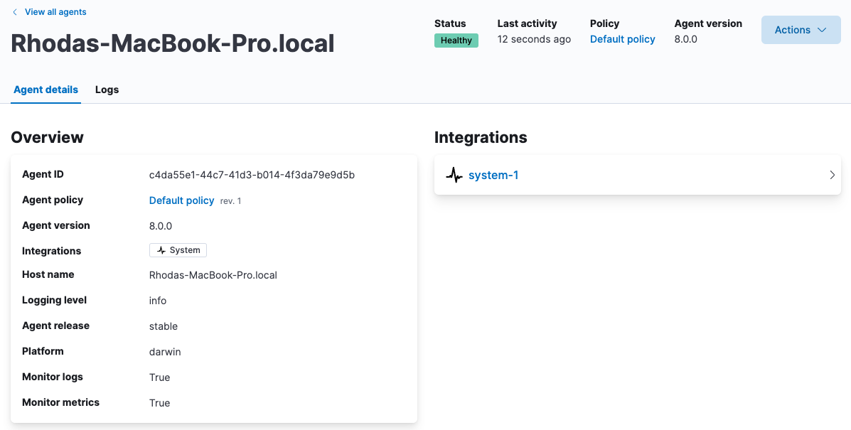
Task: Click the Agent ID value text
Action: coord(252,175)
